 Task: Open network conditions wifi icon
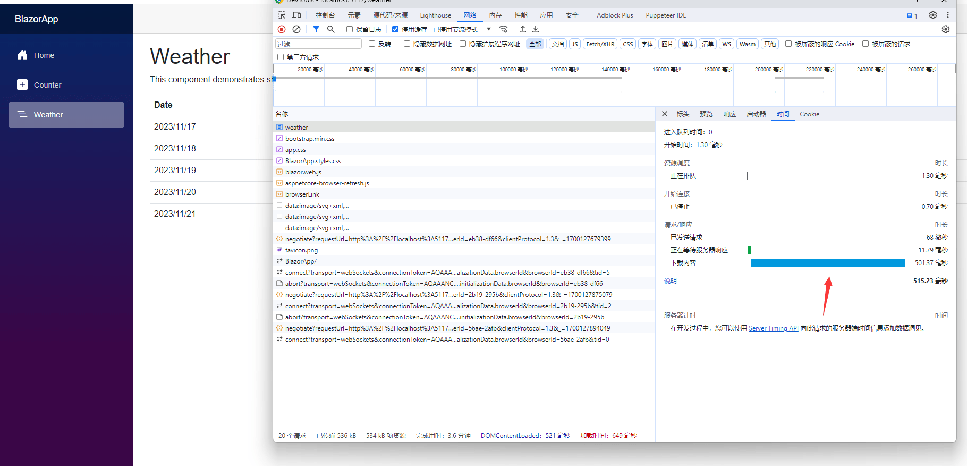[503, 29]
